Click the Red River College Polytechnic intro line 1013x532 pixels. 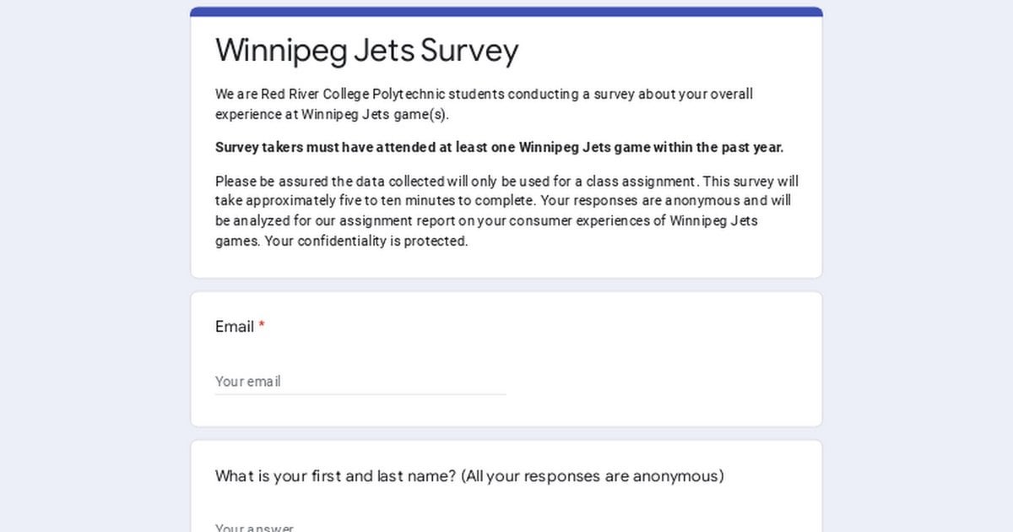click(484, 95)
